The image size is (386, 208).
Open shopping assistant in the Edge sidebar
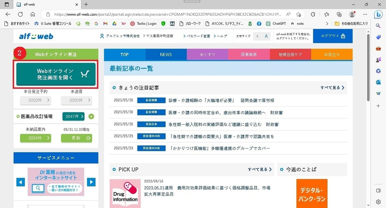378,37
